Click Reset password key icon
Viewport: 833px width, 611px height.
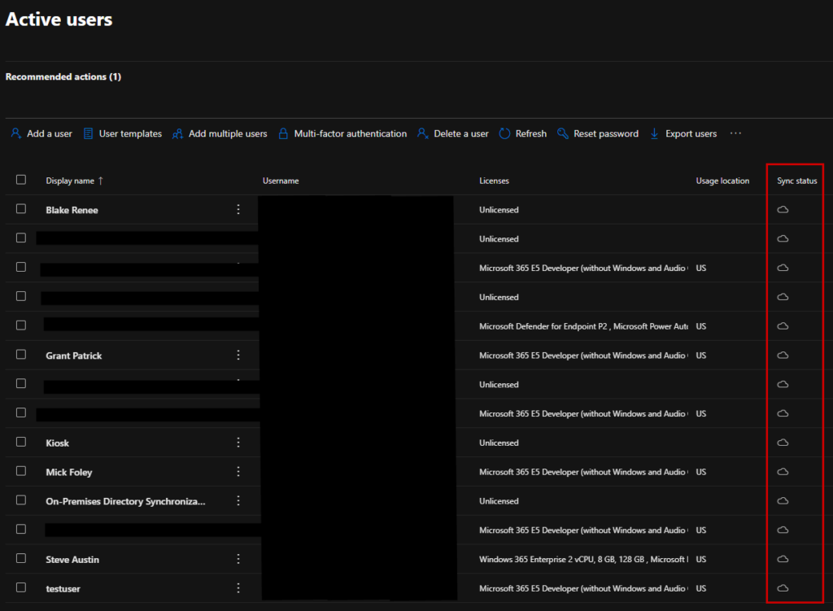[x=563, y=133]
